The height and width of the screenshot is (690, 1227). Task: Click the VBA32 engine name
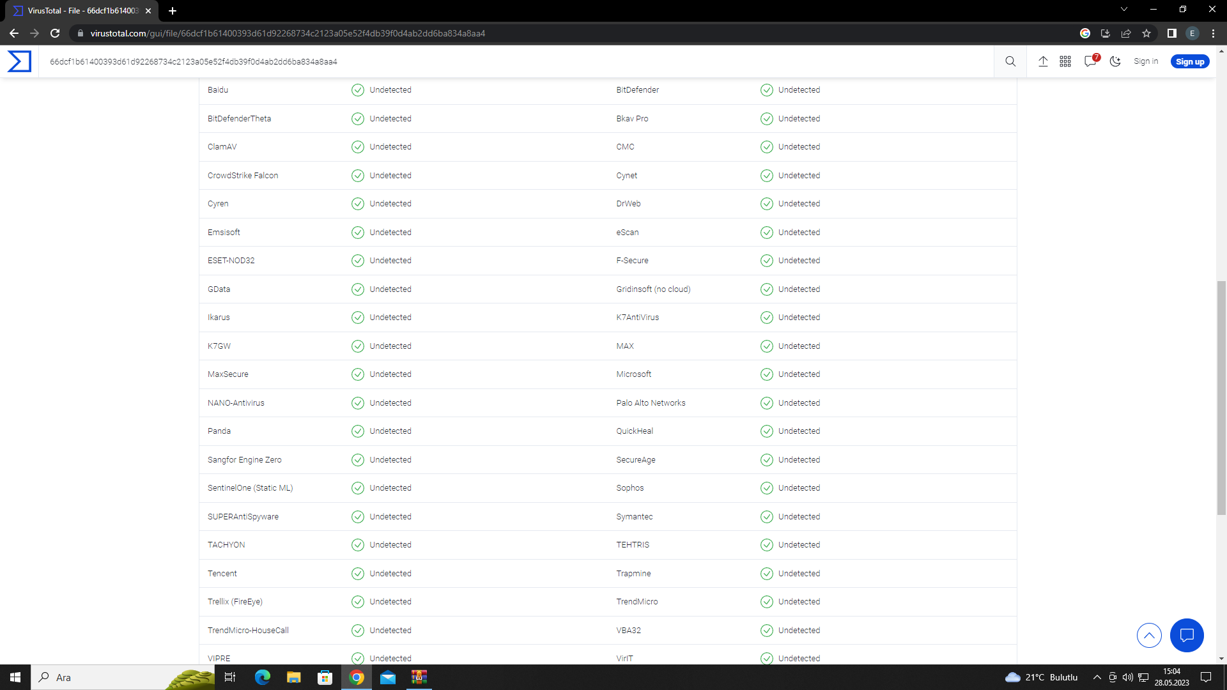pyautogui.click(x=628, y=631)
